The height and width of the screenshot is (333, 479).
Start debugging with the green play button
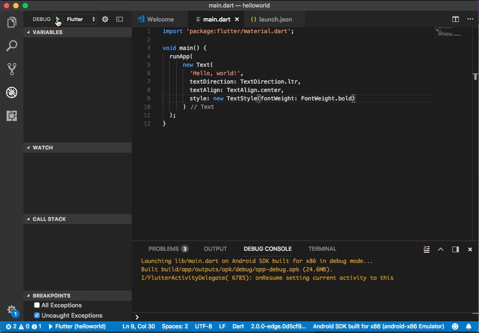57,19
